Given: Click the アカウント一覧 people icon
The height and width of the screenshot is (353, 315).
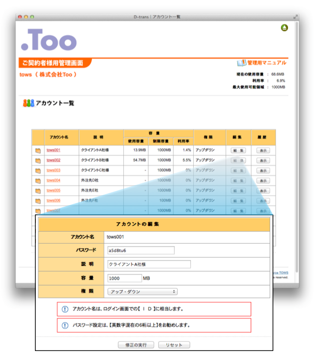Looking at the screenshot, I should tap(28, 103).
